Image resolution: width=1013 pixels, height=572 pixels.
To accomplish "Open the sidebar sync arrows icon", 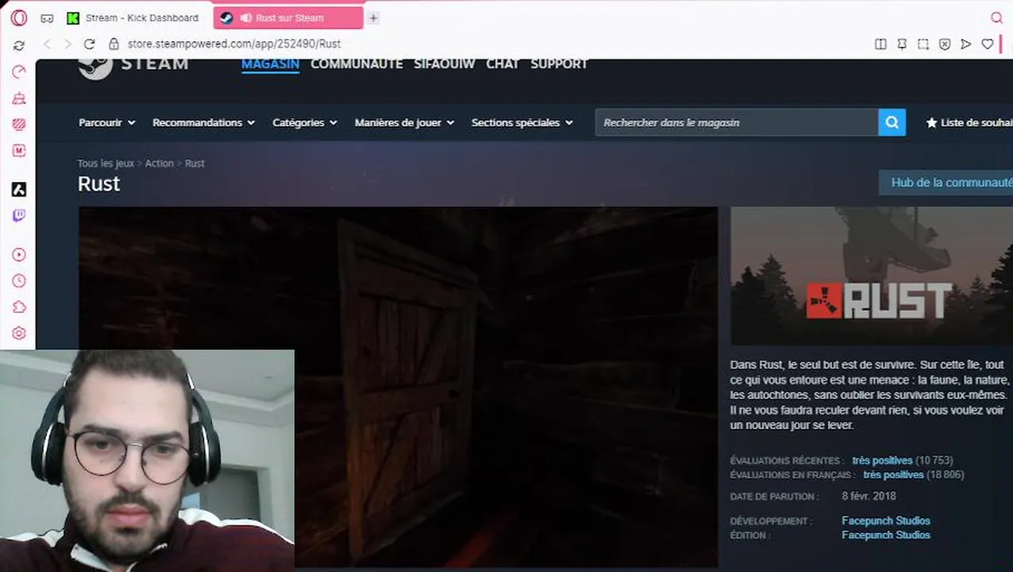I will coord(19,46).
